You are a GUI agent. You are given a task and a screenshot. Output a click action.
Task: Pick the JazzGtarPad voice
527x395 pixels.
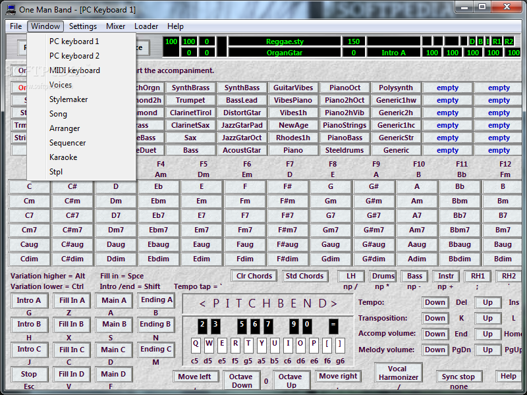242,125
